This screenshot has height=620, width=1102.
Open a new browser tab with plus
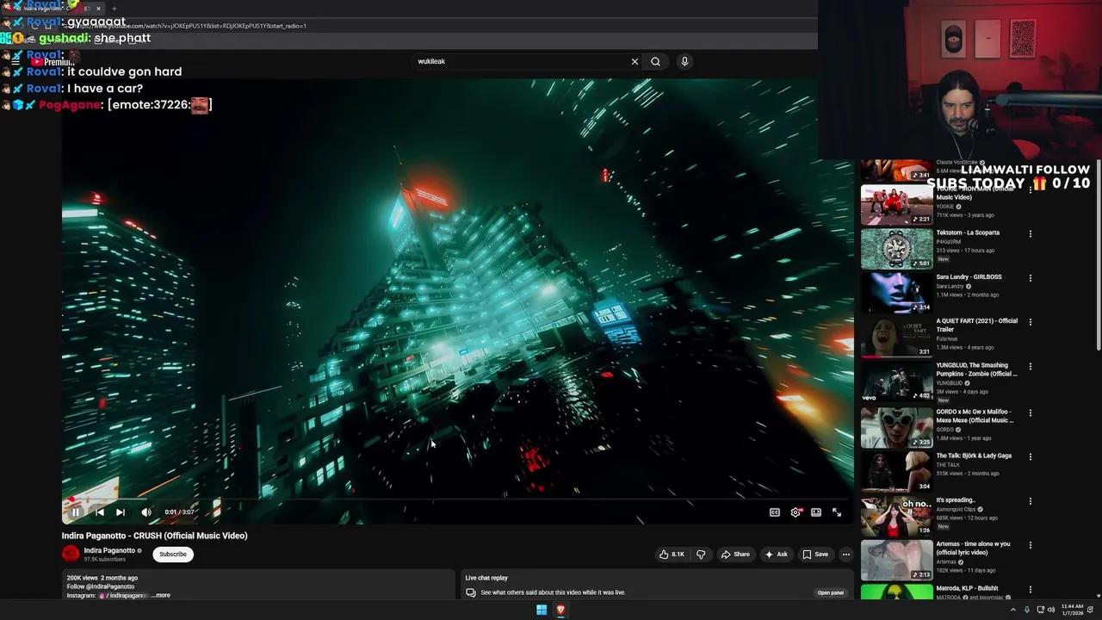click(x=114, y=9)
